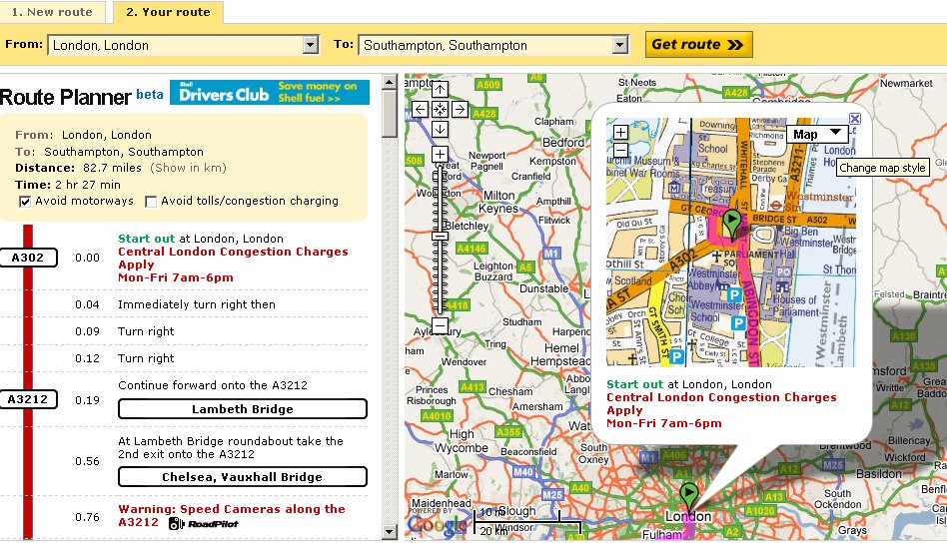Click Time: 2 hr 27 min text
Screen dimensions: 947x543
68,185
